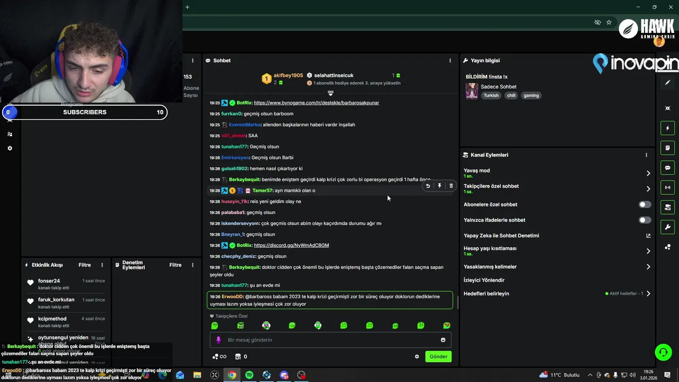
Task: Click username akifbey1905 in leaderboard
Action: coord(288,75)
